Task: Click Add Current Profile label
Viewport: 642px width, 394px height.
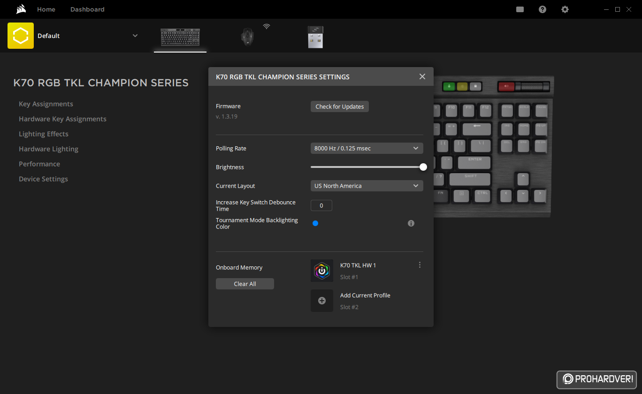Action: tap(365, 295)
